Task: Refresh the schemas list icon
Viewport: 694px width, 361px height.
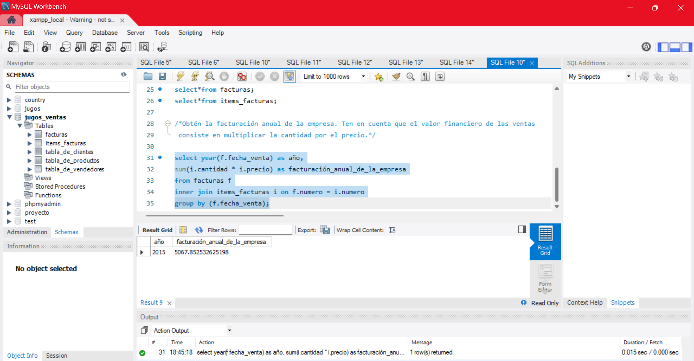Action: point(124,75)
